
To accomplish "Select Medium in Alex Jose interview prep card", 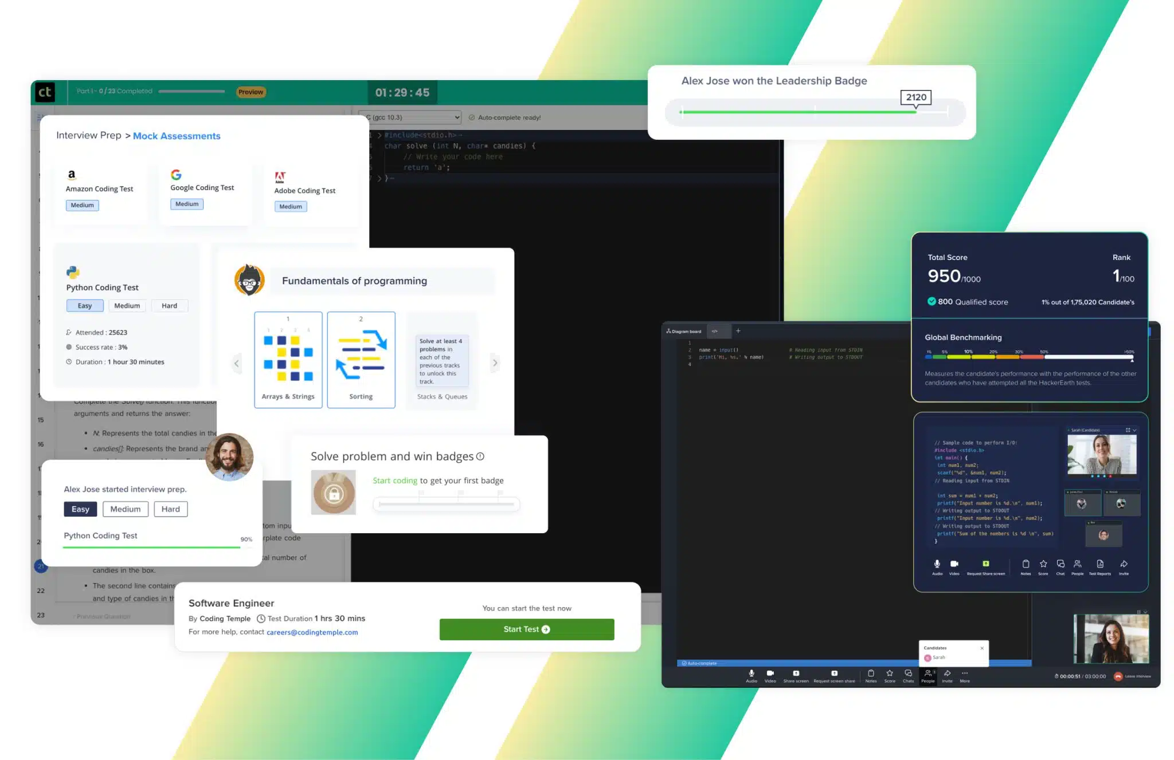I will pyautogui.click(x=126, y=509).
